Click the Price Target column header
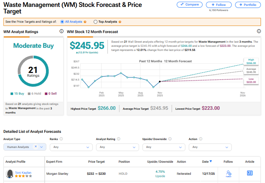This screenshot has height=183, width=265. click(x=96, y=162)
